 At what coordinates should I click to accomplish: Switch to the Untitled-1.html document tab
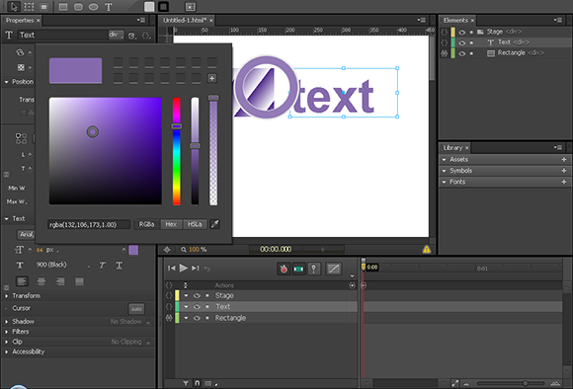click(x=185, y=20)
